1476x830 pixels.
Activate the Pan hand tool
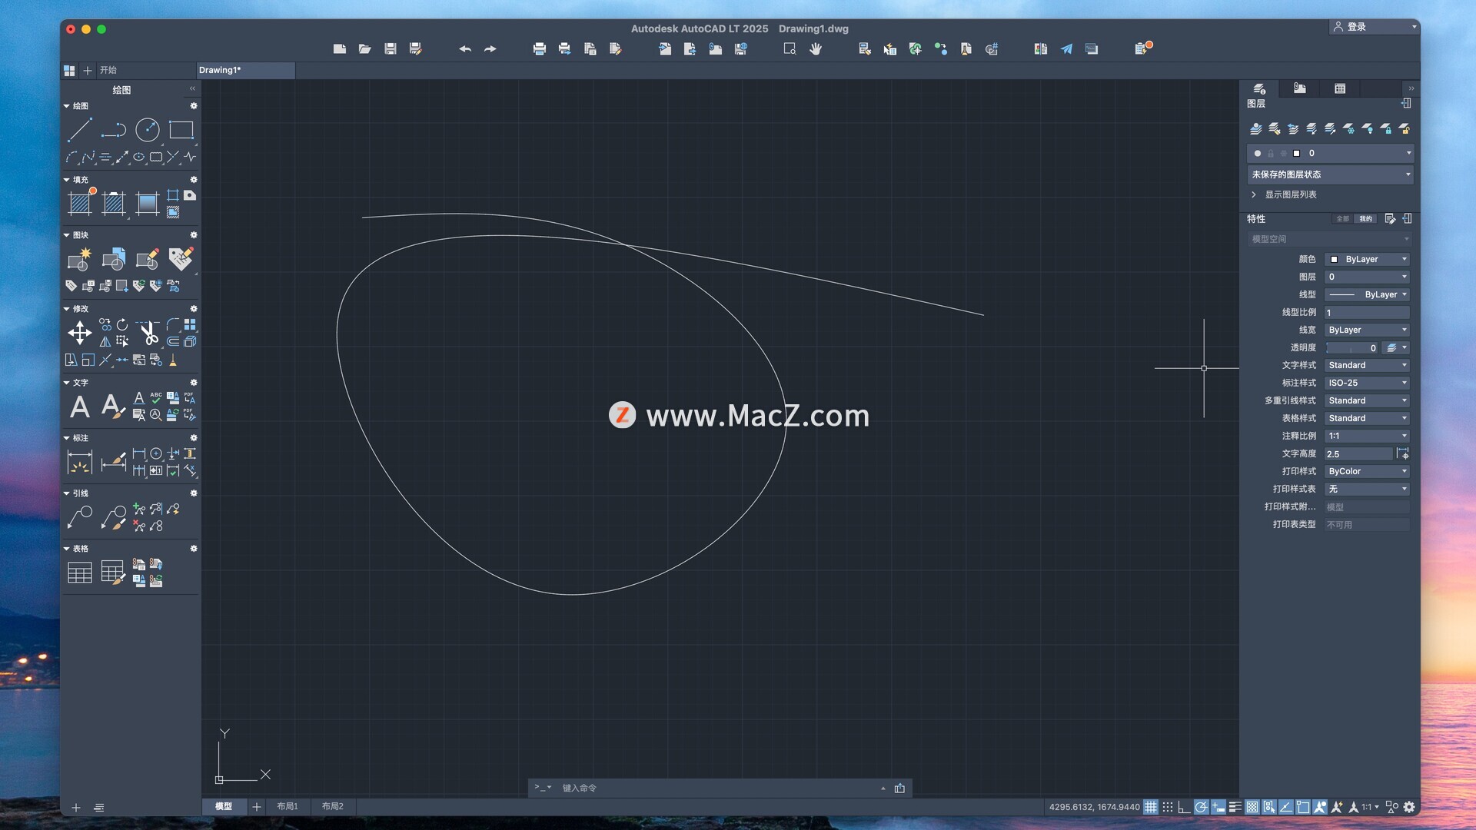coord(816,48)
